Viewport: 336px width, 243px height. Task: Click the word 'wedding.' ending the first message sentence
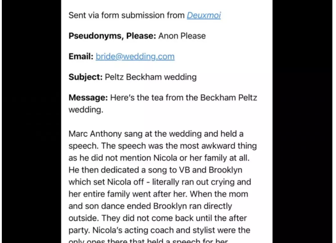(86, 110)
